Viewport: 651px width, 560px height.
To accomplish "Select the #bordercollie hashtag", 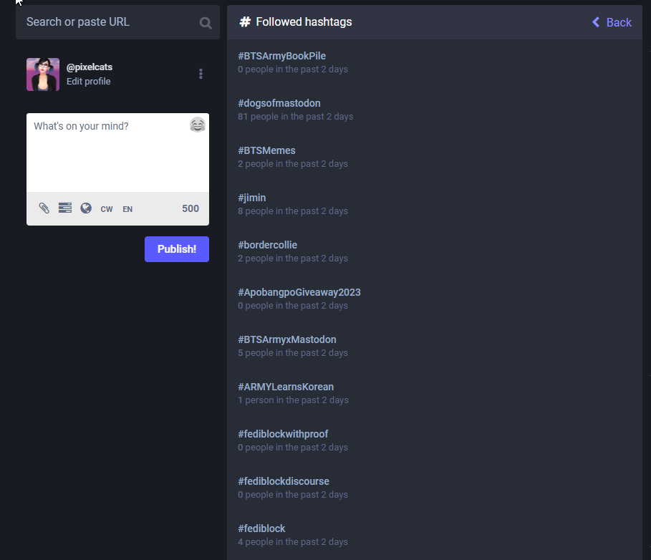I will (x=267, y=245).
